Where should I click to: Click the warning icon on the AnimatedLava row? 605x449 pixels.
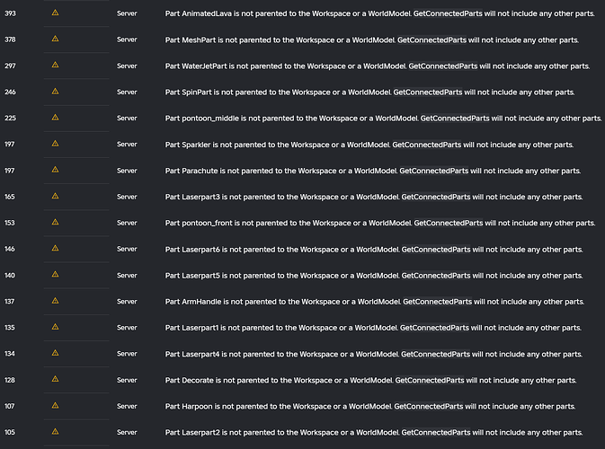coord(55,13)
